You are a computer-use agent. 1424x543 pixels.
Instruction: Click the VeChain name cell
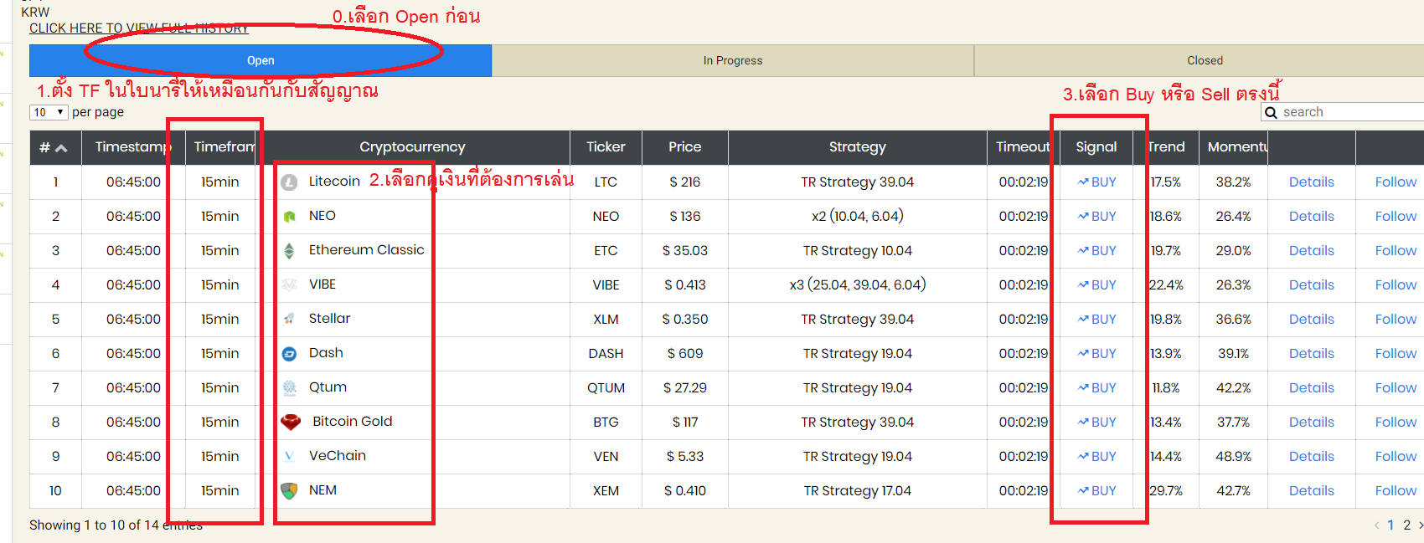click(x=337, y=456)
